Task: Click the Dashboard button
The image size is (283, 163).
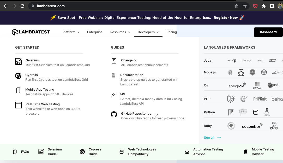Action: [x=268, y=32]
